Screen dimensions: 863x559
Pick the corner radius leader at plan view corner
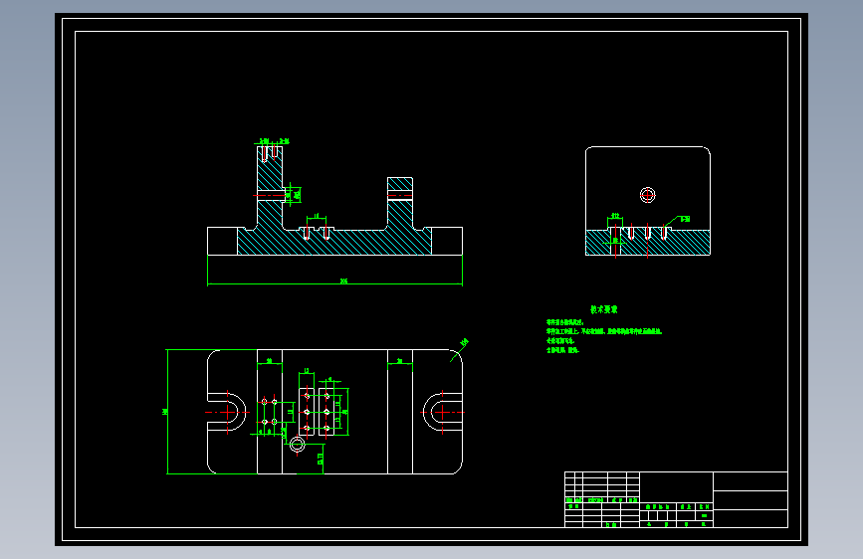click(x=460, y=349)
